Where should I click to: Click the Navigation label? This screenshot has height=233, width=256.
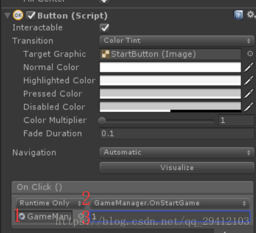(x=34, y=152)
